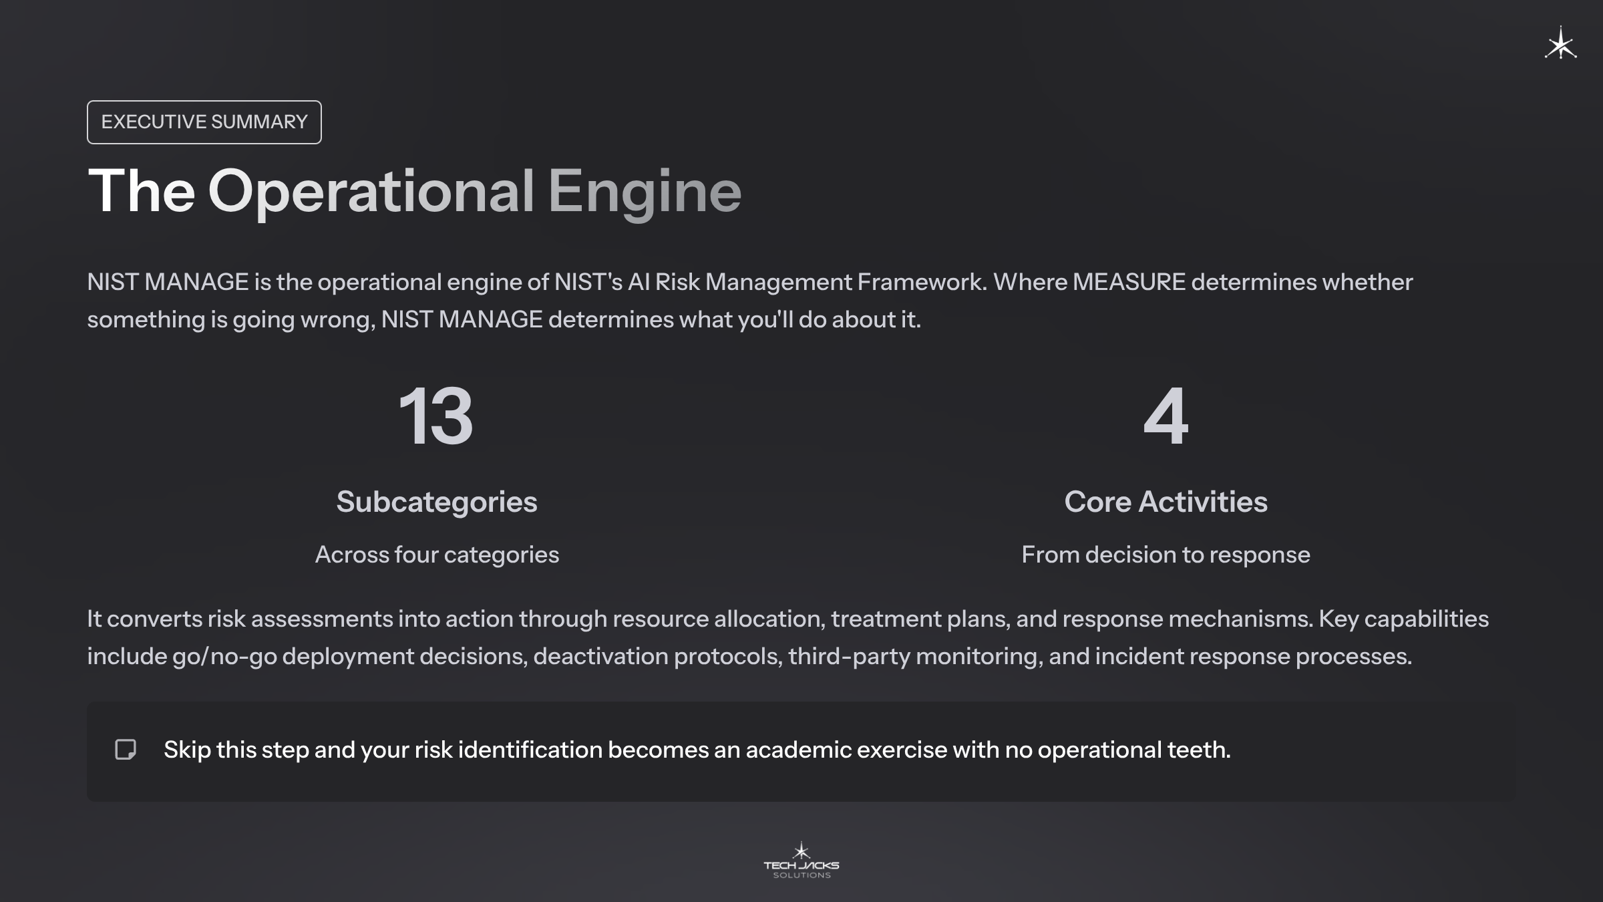Click the 'Skip this step' callout text
The width and height of the screenshot is (1603, 902).
697,750
